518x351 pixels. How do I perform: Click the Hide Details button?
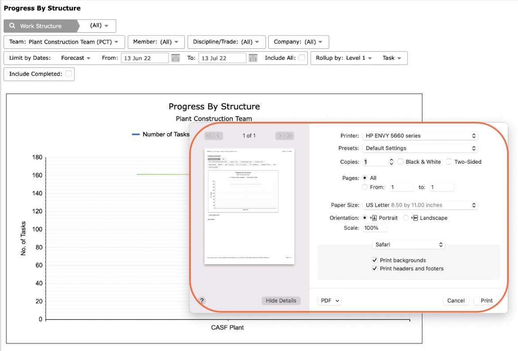tap(281, 301)
